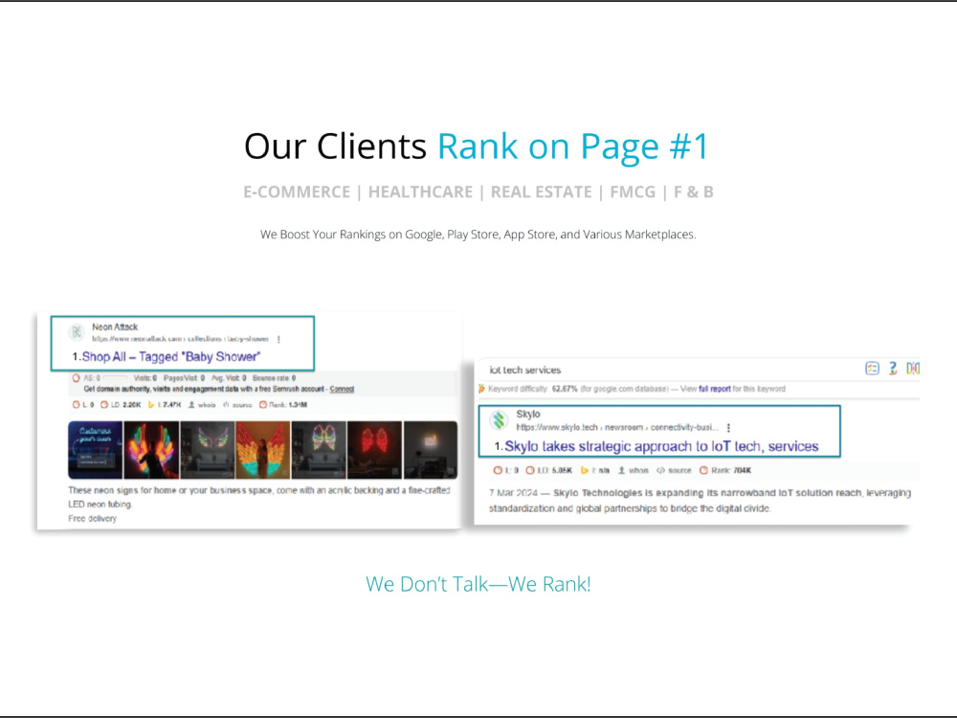Viewport: 957px width, 718px height.
Task: Click the Connect link for Semrush account
Action: [x=342, y=389]
